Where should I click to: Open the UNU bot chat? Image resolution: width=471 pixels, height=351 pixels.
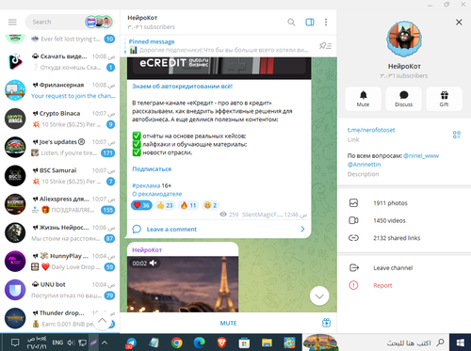pos(59,290)
